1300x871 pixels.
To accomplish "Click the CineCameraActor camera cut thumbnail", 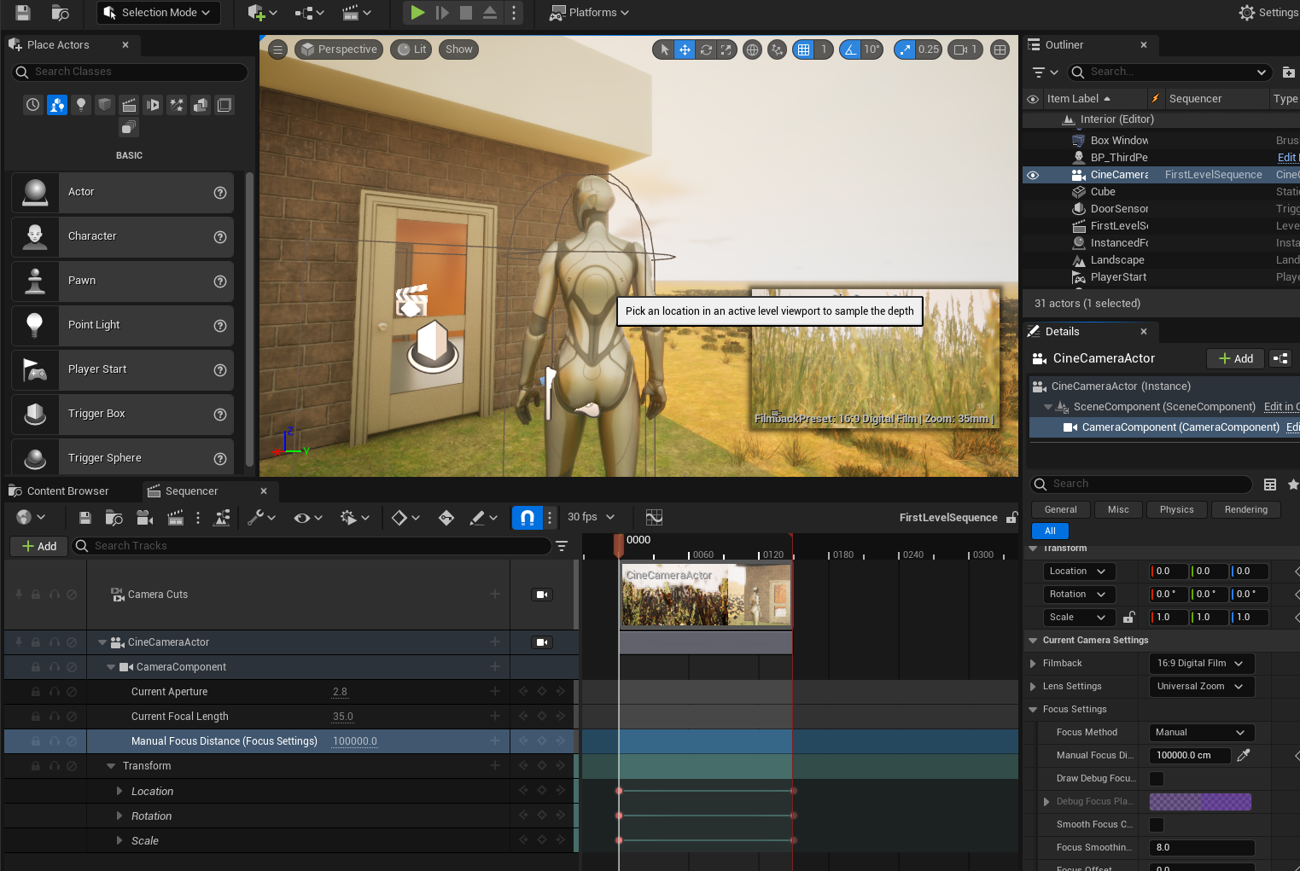I will click(x=706, y=595).
